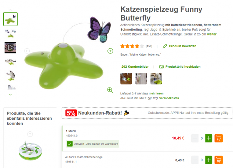233x168 pixels.
Task: Zoom product image with magnifier icon
Action: click(110, 90)
